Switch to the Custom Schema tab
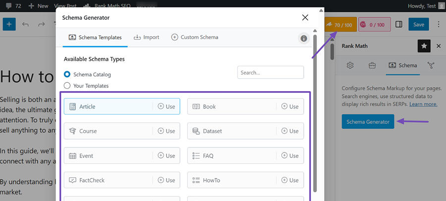This screenshot has width=446, height=201. click(x=194, y=37)
